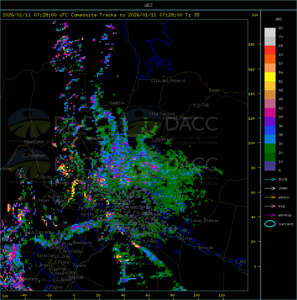297x300 pixels.
Task: Click the 'TUPUNGATO' map label
Action: pos(58,248)
